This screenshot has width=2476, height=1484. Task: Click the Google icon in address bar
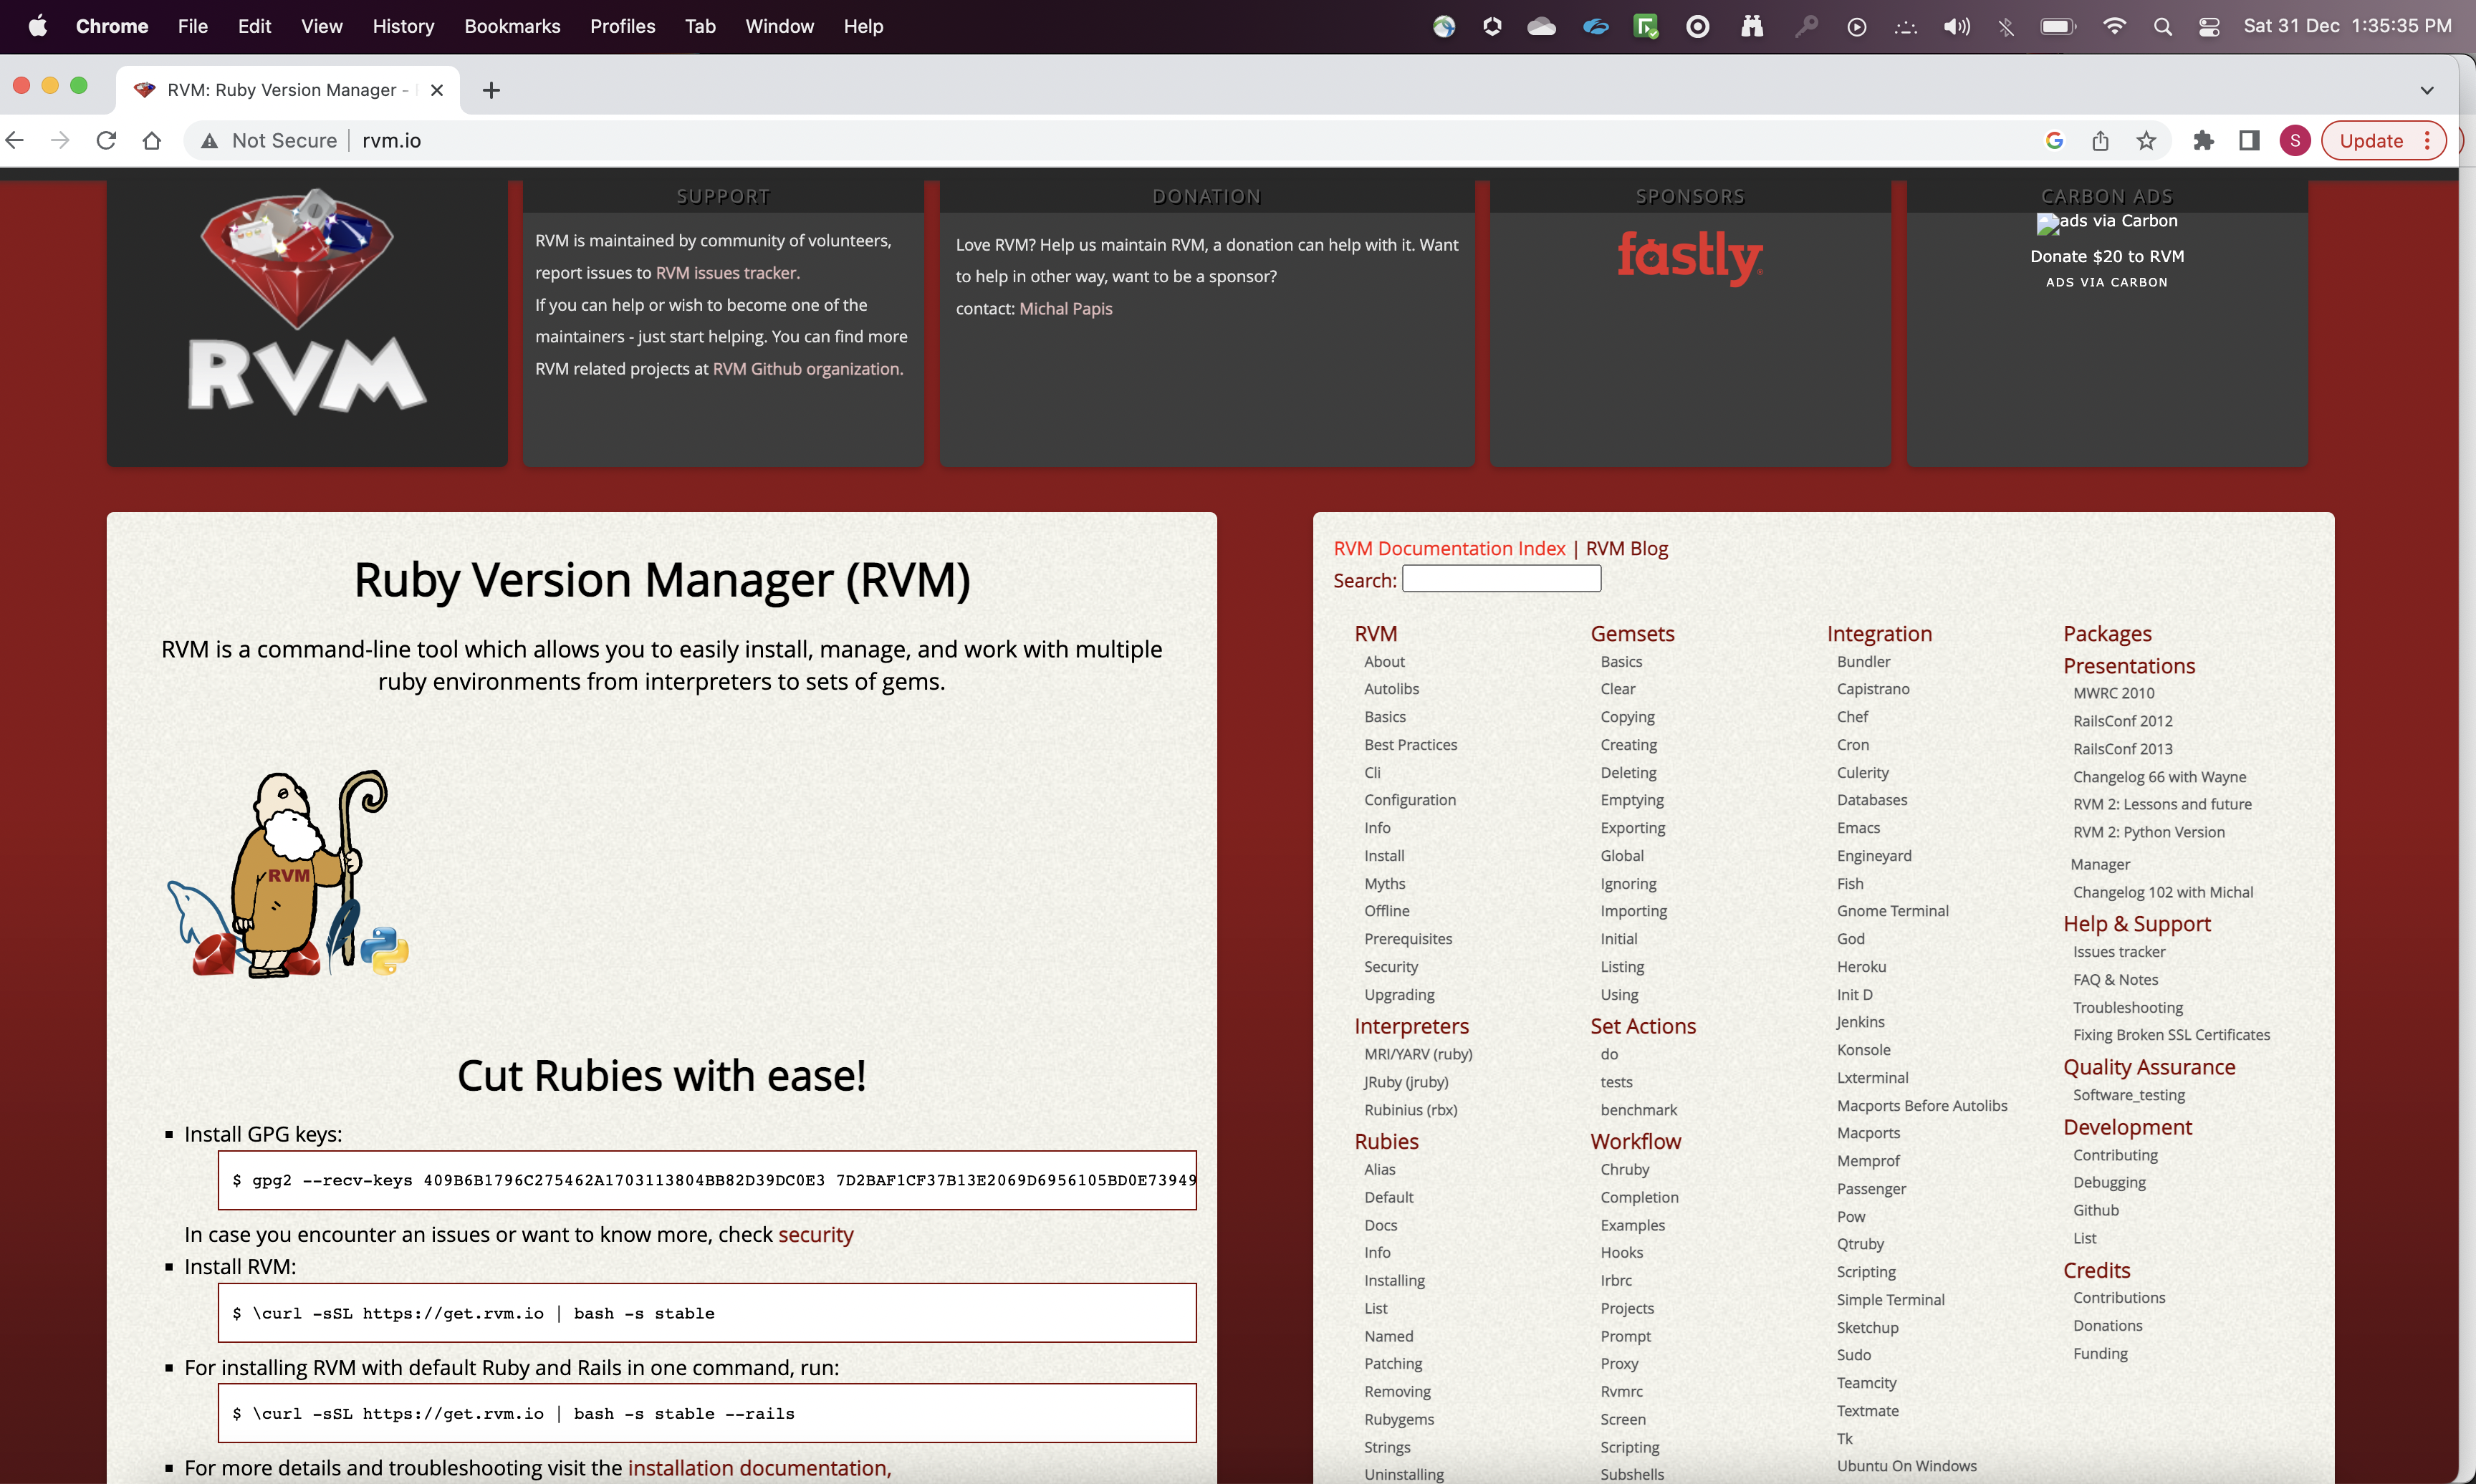click(2055, 141)
